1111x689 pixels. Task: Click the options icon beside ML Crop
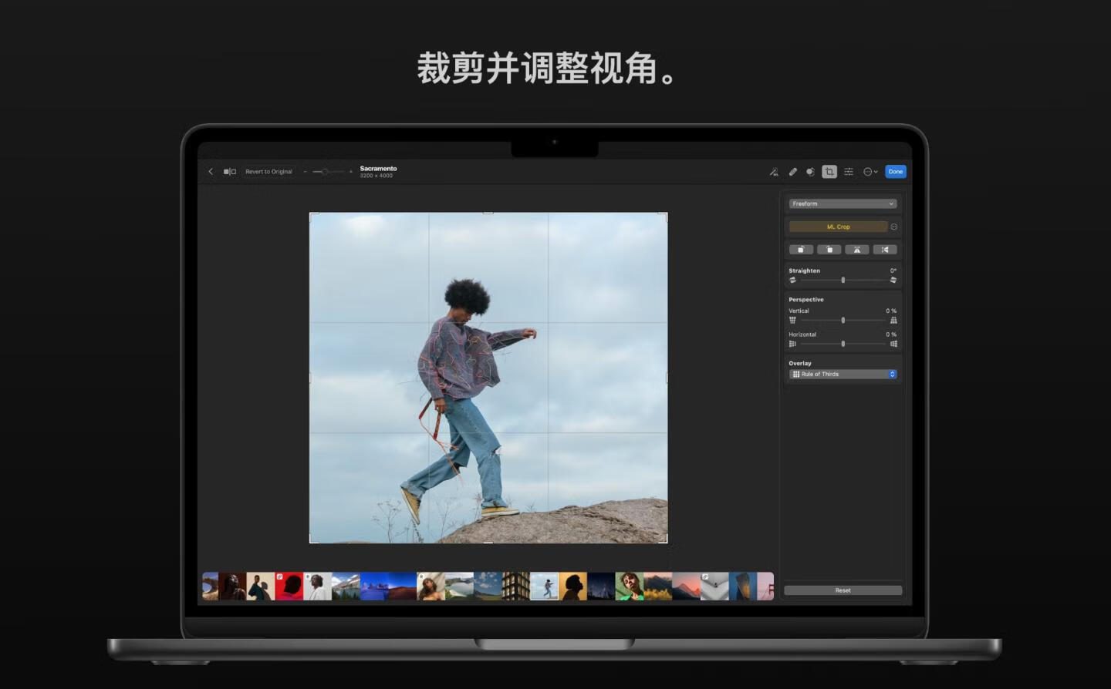point(894,227)
